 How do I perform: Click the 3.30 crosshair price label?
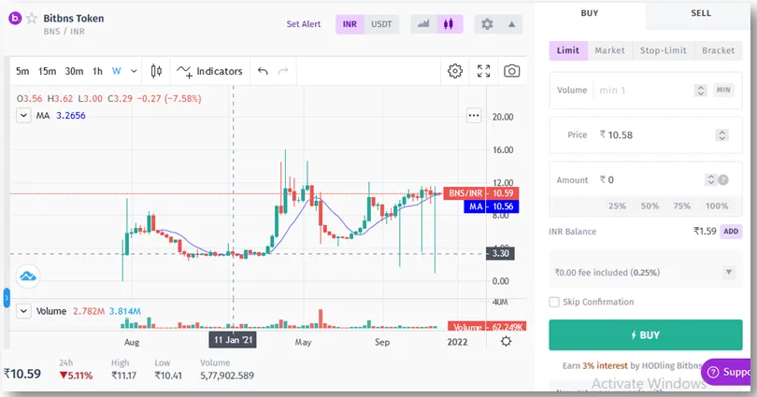click(x=500, y=253)
